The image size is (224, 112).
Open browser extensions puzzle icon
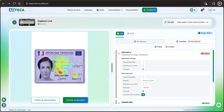[214, 3]
